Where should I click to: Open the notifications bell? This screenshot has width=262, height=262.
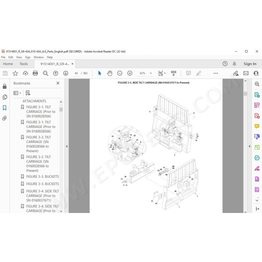click(x=234, y=64)
